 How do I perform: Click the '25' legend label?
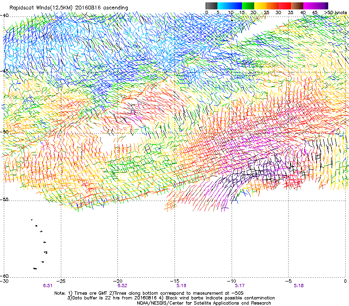coord(266,13)
